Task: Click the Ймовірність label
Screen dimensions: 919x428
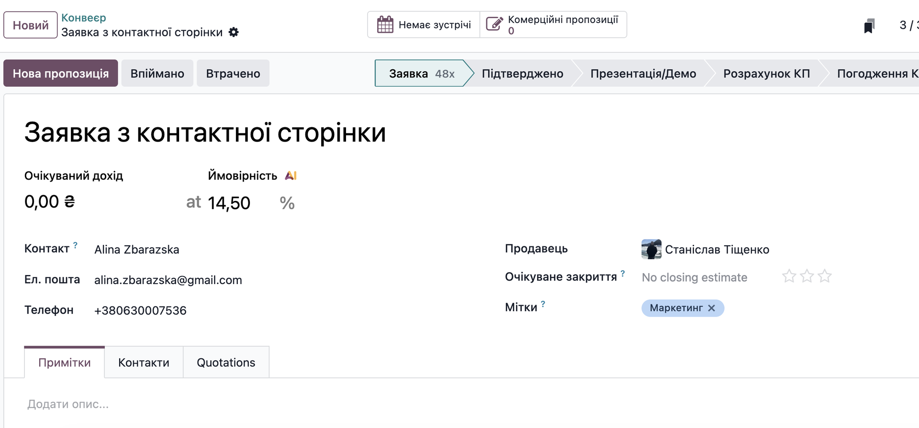Action: (243, 176)
